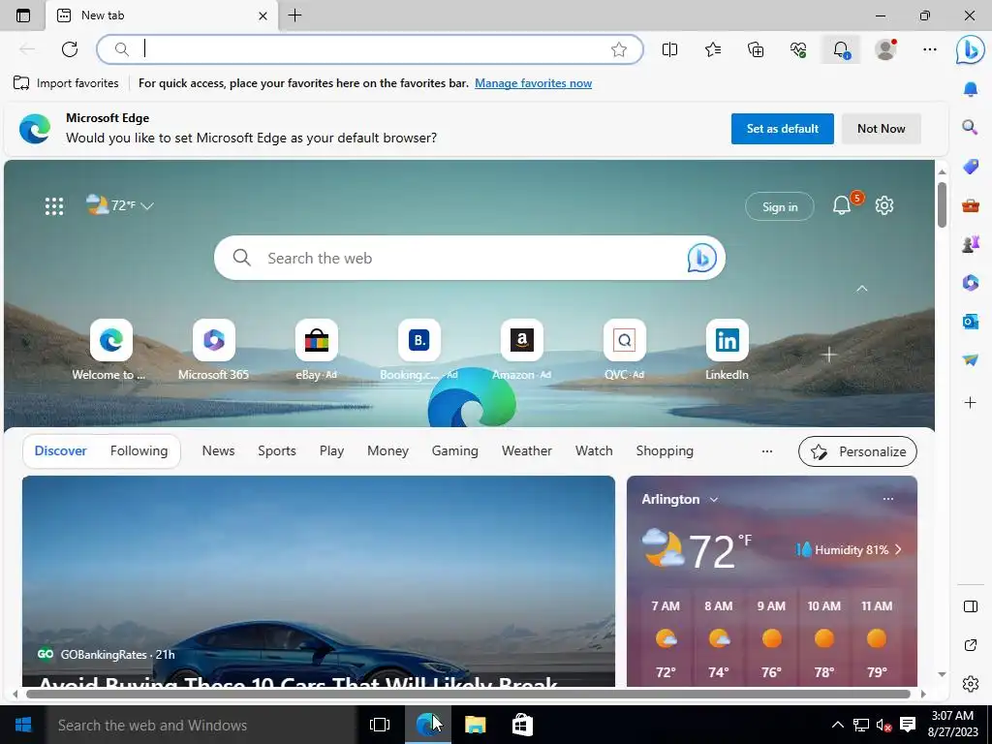Focus the browser address bar
The image size is (992, 744).
click(x=370, y=49)
